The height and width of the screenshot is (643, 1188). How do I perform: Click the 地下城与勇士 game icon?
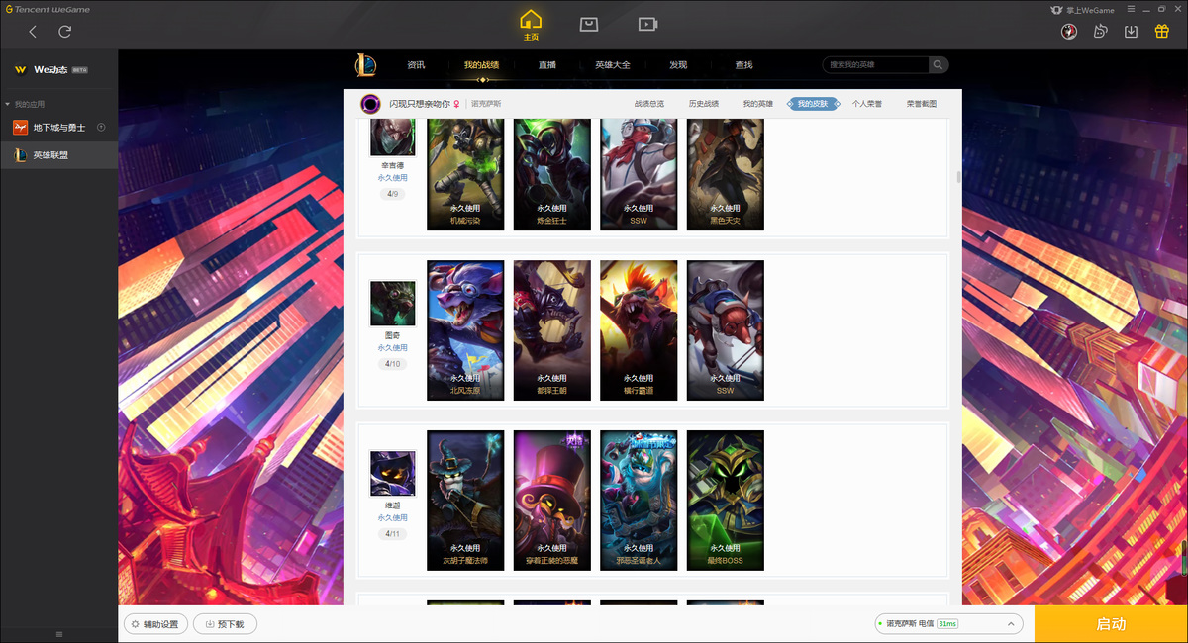(x=19, y=128)
